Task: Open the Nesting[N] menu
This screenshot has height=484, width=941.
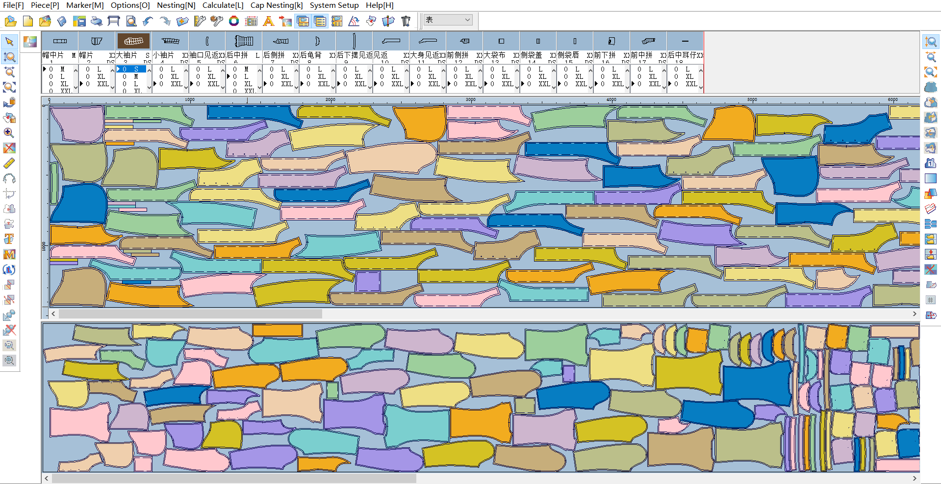Action: click(x=176, y=5)
